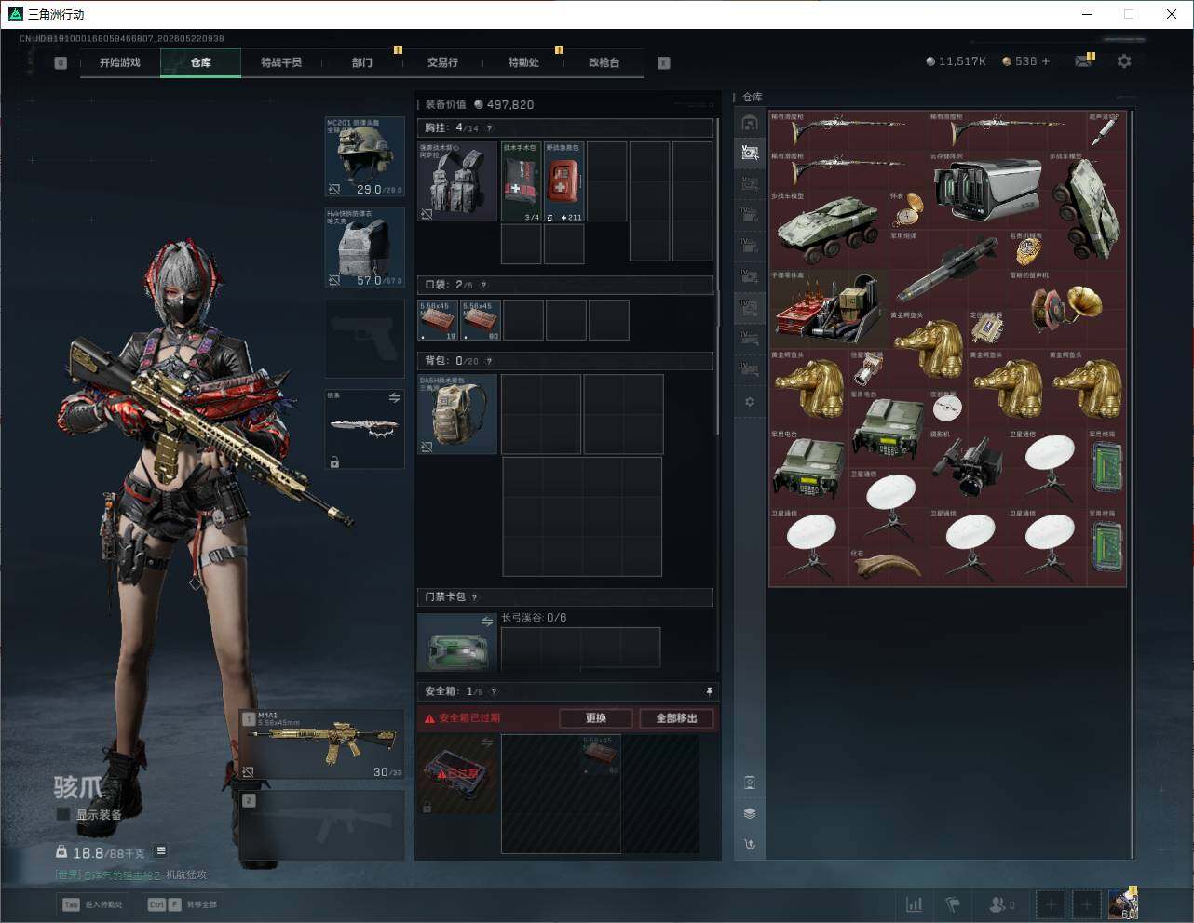
Task: Select the 仓库 tab
Action: tap(201, 62)
